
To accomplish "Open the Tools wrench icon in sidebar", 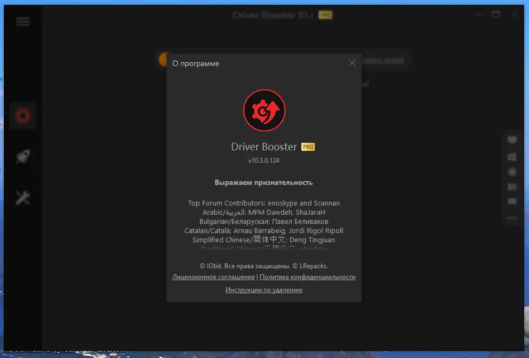I will [23, 197].
